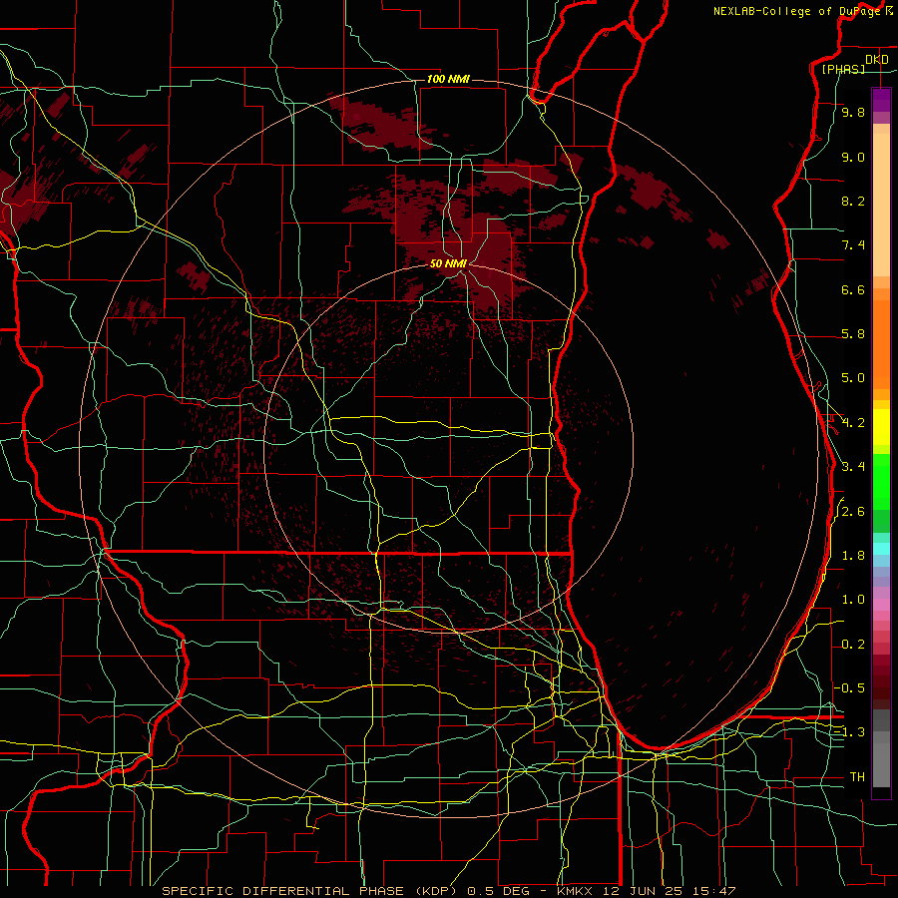898x898 pixels.
Task: Click the 6.6 color scale value
Action: (x=853, y=289)
